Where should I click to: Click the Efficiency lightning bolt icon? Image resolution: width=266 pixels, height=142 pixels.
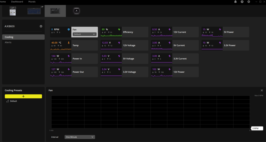click(119, 29)
